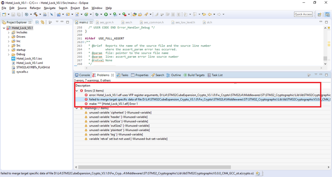332x177 pixels.
Task: Click the editor vertical scrollbar down arrow
Action: [x=325, y=64]
